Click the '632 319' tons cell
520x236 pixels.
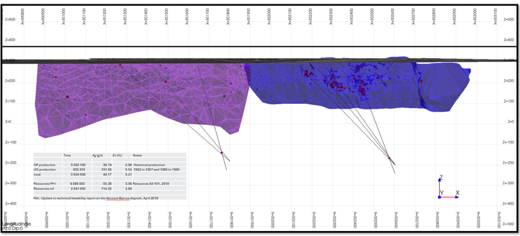click(x=79, y=169)
